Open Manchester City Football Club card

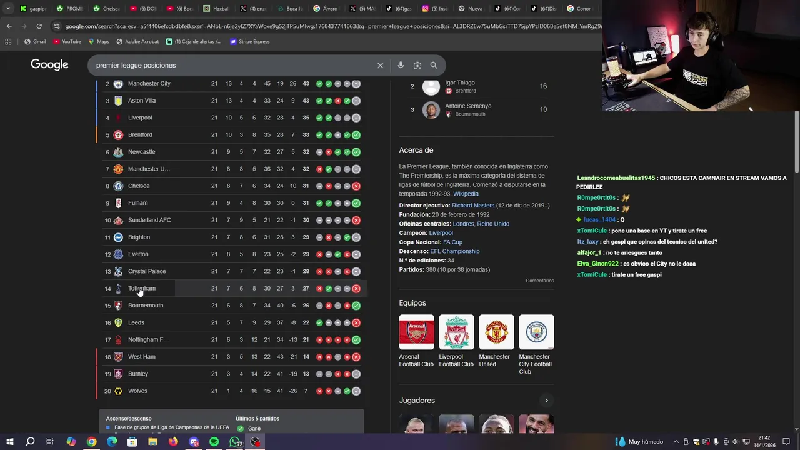tap(536, 345)
